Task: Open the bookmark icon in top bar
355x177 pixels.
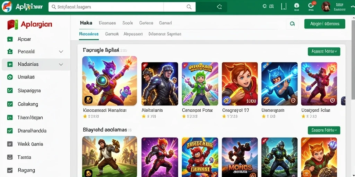Action: [283, 7]
